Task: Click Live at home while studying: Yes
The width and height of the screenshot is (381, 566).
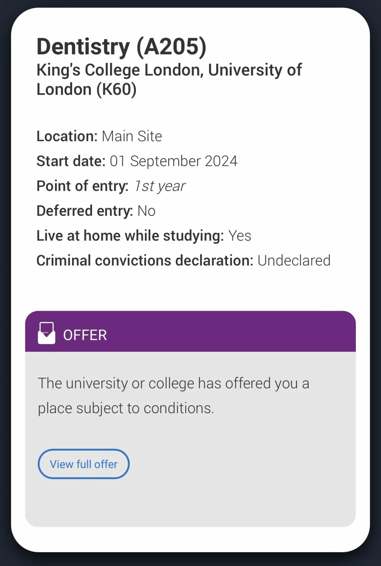Action: tap(144, 236)
